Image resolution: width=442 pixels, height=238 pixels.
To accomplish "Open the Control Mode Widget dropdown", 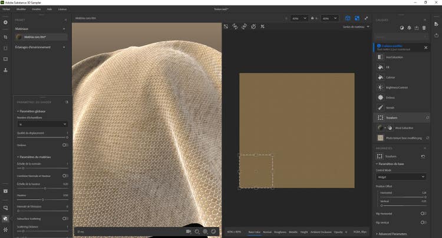I will [401, 176].
